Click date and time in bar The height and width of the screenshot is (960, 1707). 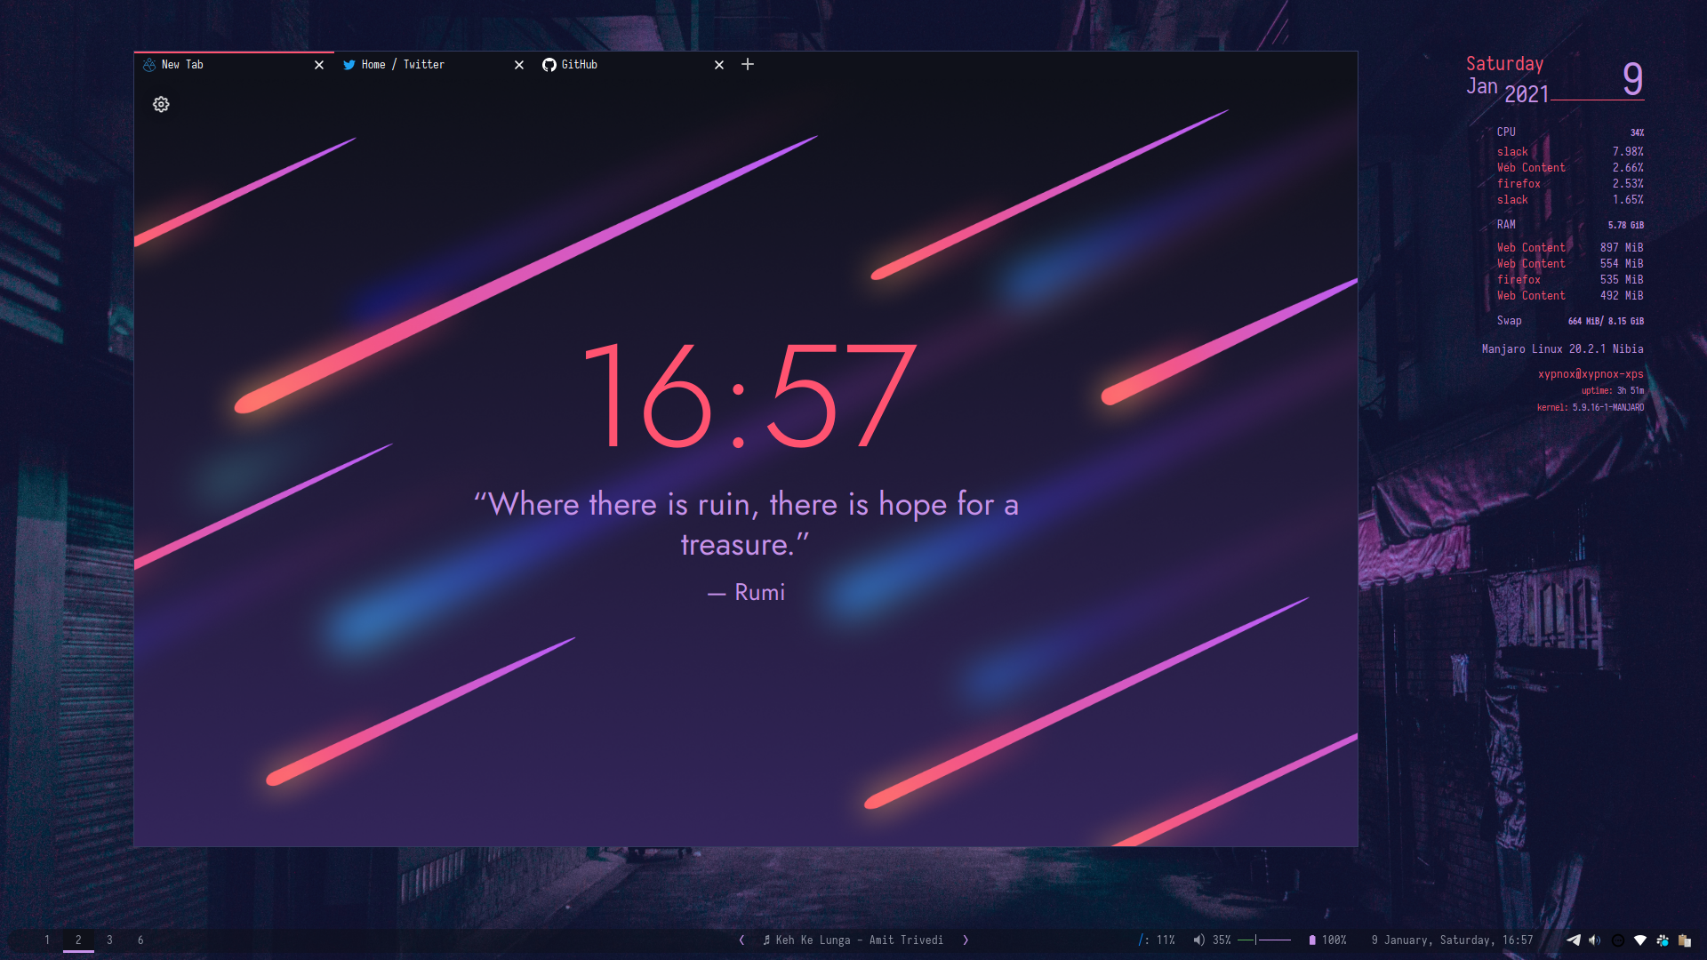pyautogui.click(x=1452, y=940)
